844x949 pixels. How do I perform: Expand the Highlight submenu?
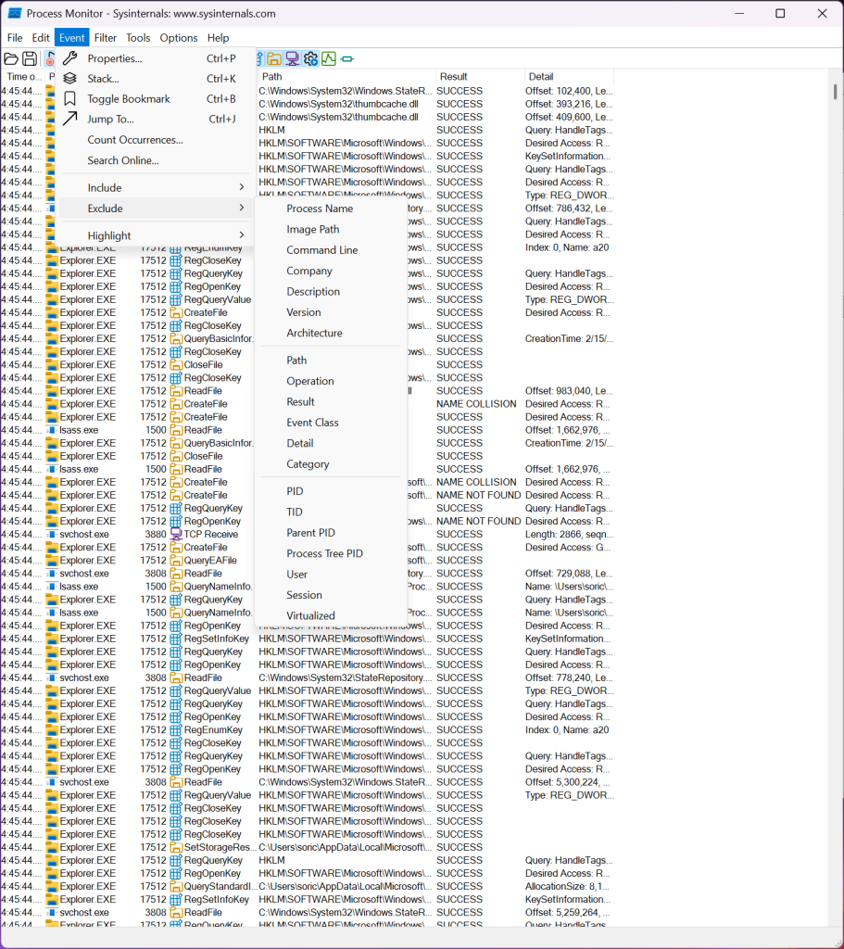[x=155, y=235]
